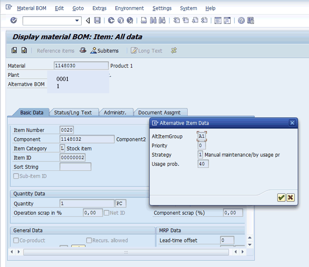Click the Long Text button

146,51
